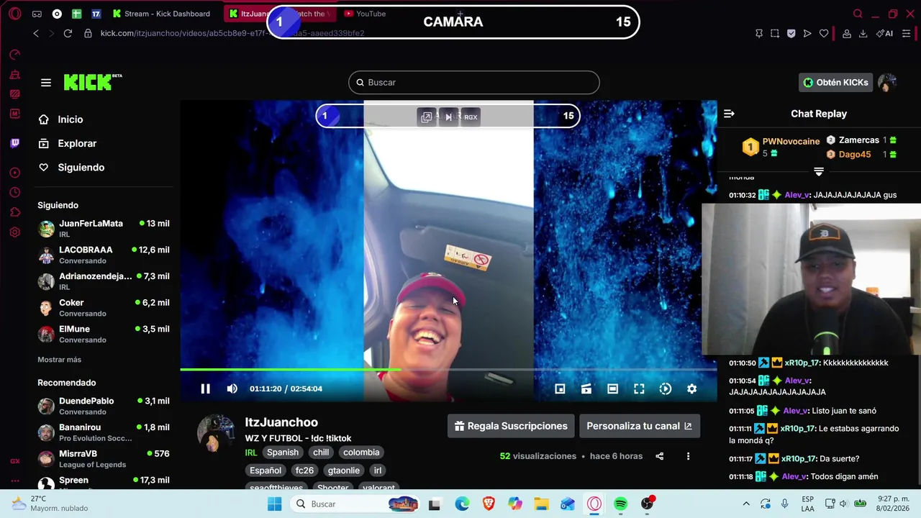
Task: Open the clip creation icon
Action: (586, 388)
